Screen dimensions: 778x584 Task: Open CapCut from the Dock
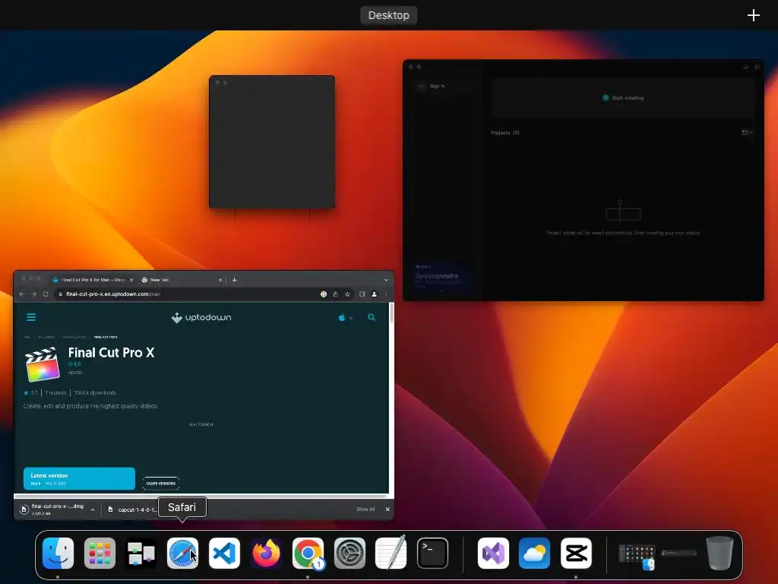pyautogui.click(x=576, y=554)
